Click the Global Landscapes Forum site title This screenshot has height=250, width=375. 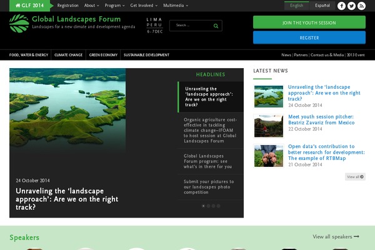tap(76, 19)
